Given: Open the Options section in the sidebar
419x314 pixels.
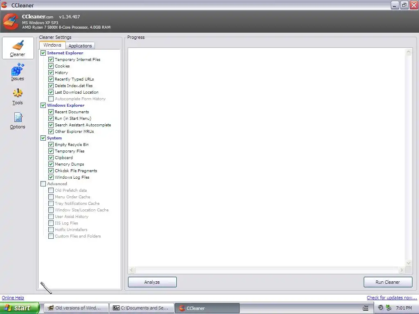Looking at the screenshot, I should coord(18,121).
